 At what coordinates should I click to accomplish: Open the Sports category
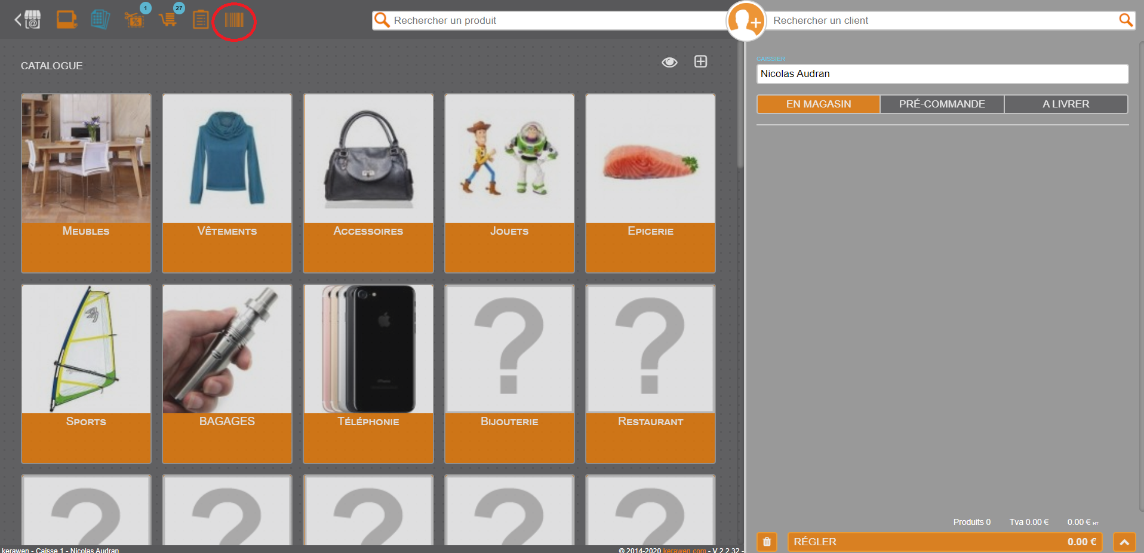(x=86, y=373)
